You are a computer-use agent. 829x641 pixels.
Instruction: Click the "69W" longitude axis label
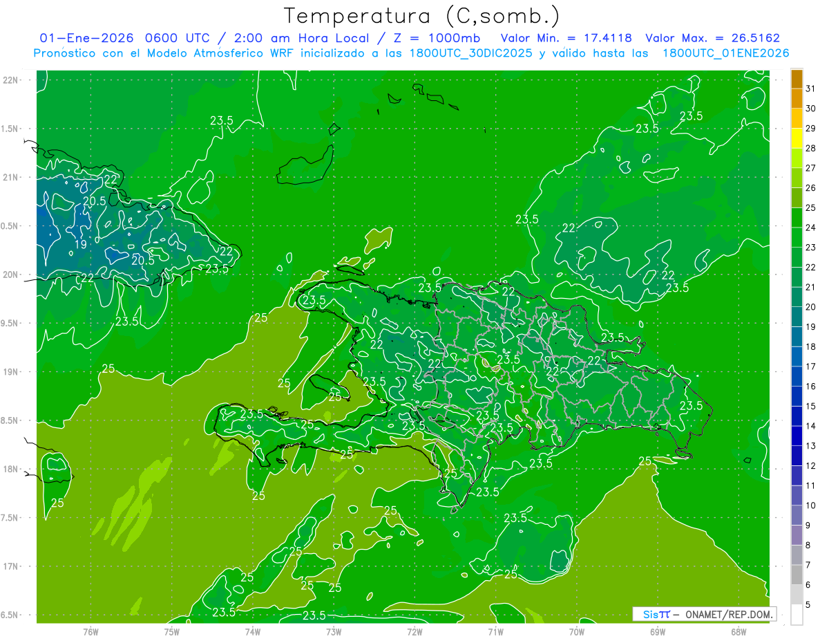[x=658, y=631]
